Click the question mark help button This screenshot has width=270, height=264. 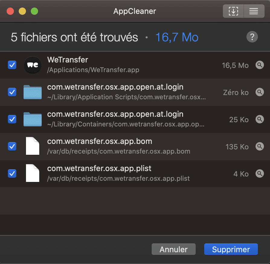252,37
